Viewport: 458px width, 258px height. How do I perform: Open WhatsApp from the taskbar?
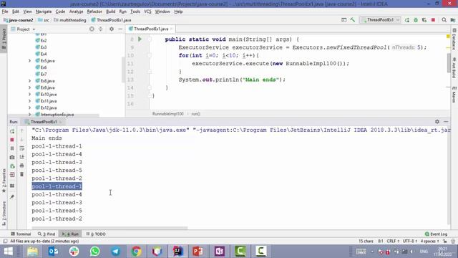pos(94,252)
